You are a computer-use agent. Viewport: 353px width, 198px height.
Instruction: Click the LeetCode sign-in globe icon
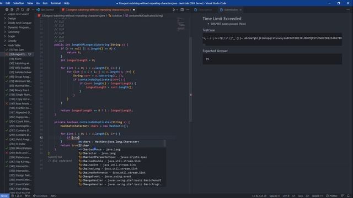point(7,10)
